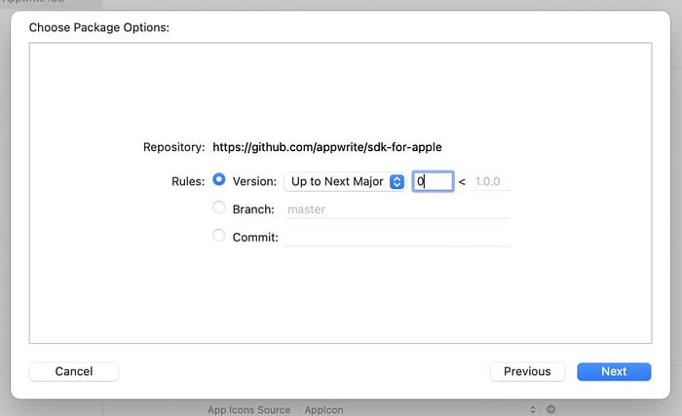Open AppIcon source stepper in background window
Viewport: 682px width, 416px height.
click(533, 409)
